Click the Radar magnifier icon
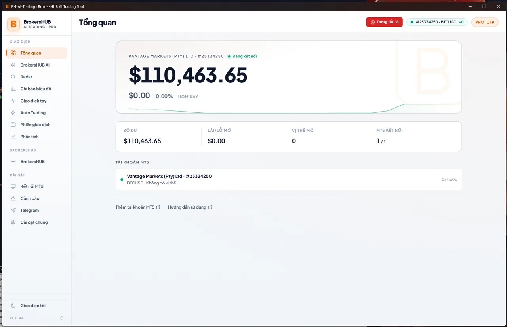The height and width of the screenshot is (327, 507). pyautogui.click(x=13, y=77)
